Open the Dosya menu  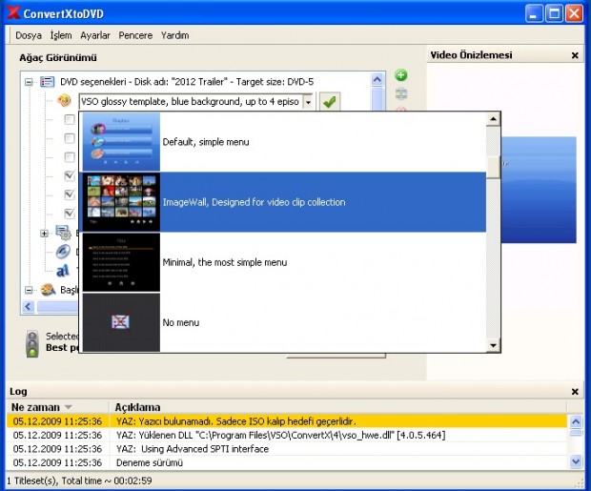pos(29,35)
